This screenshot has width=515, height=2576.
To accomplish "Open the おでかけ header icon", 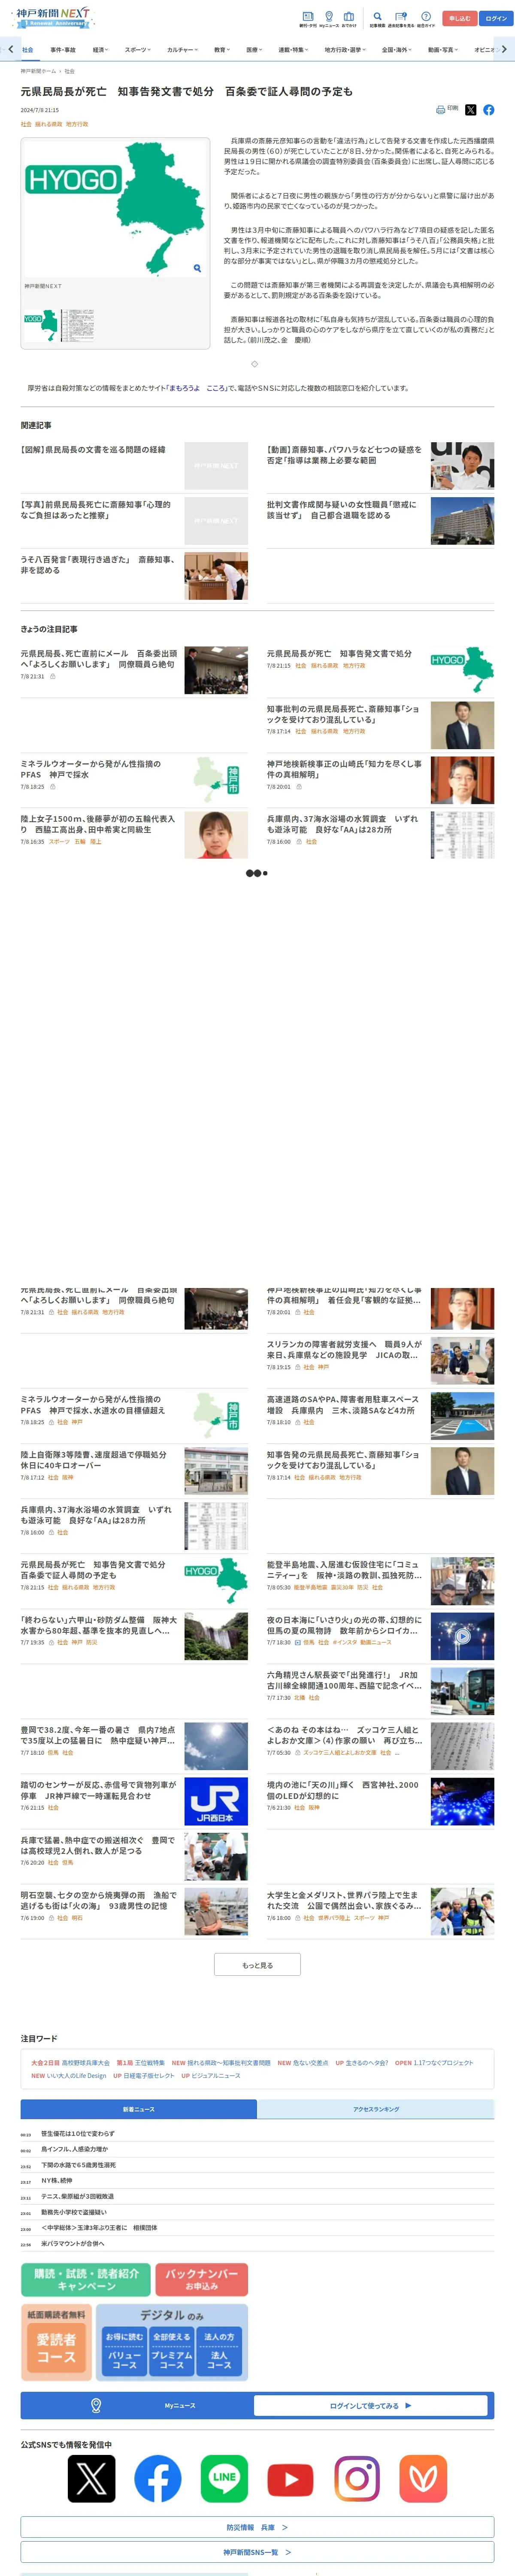I will tap(348, 18).
